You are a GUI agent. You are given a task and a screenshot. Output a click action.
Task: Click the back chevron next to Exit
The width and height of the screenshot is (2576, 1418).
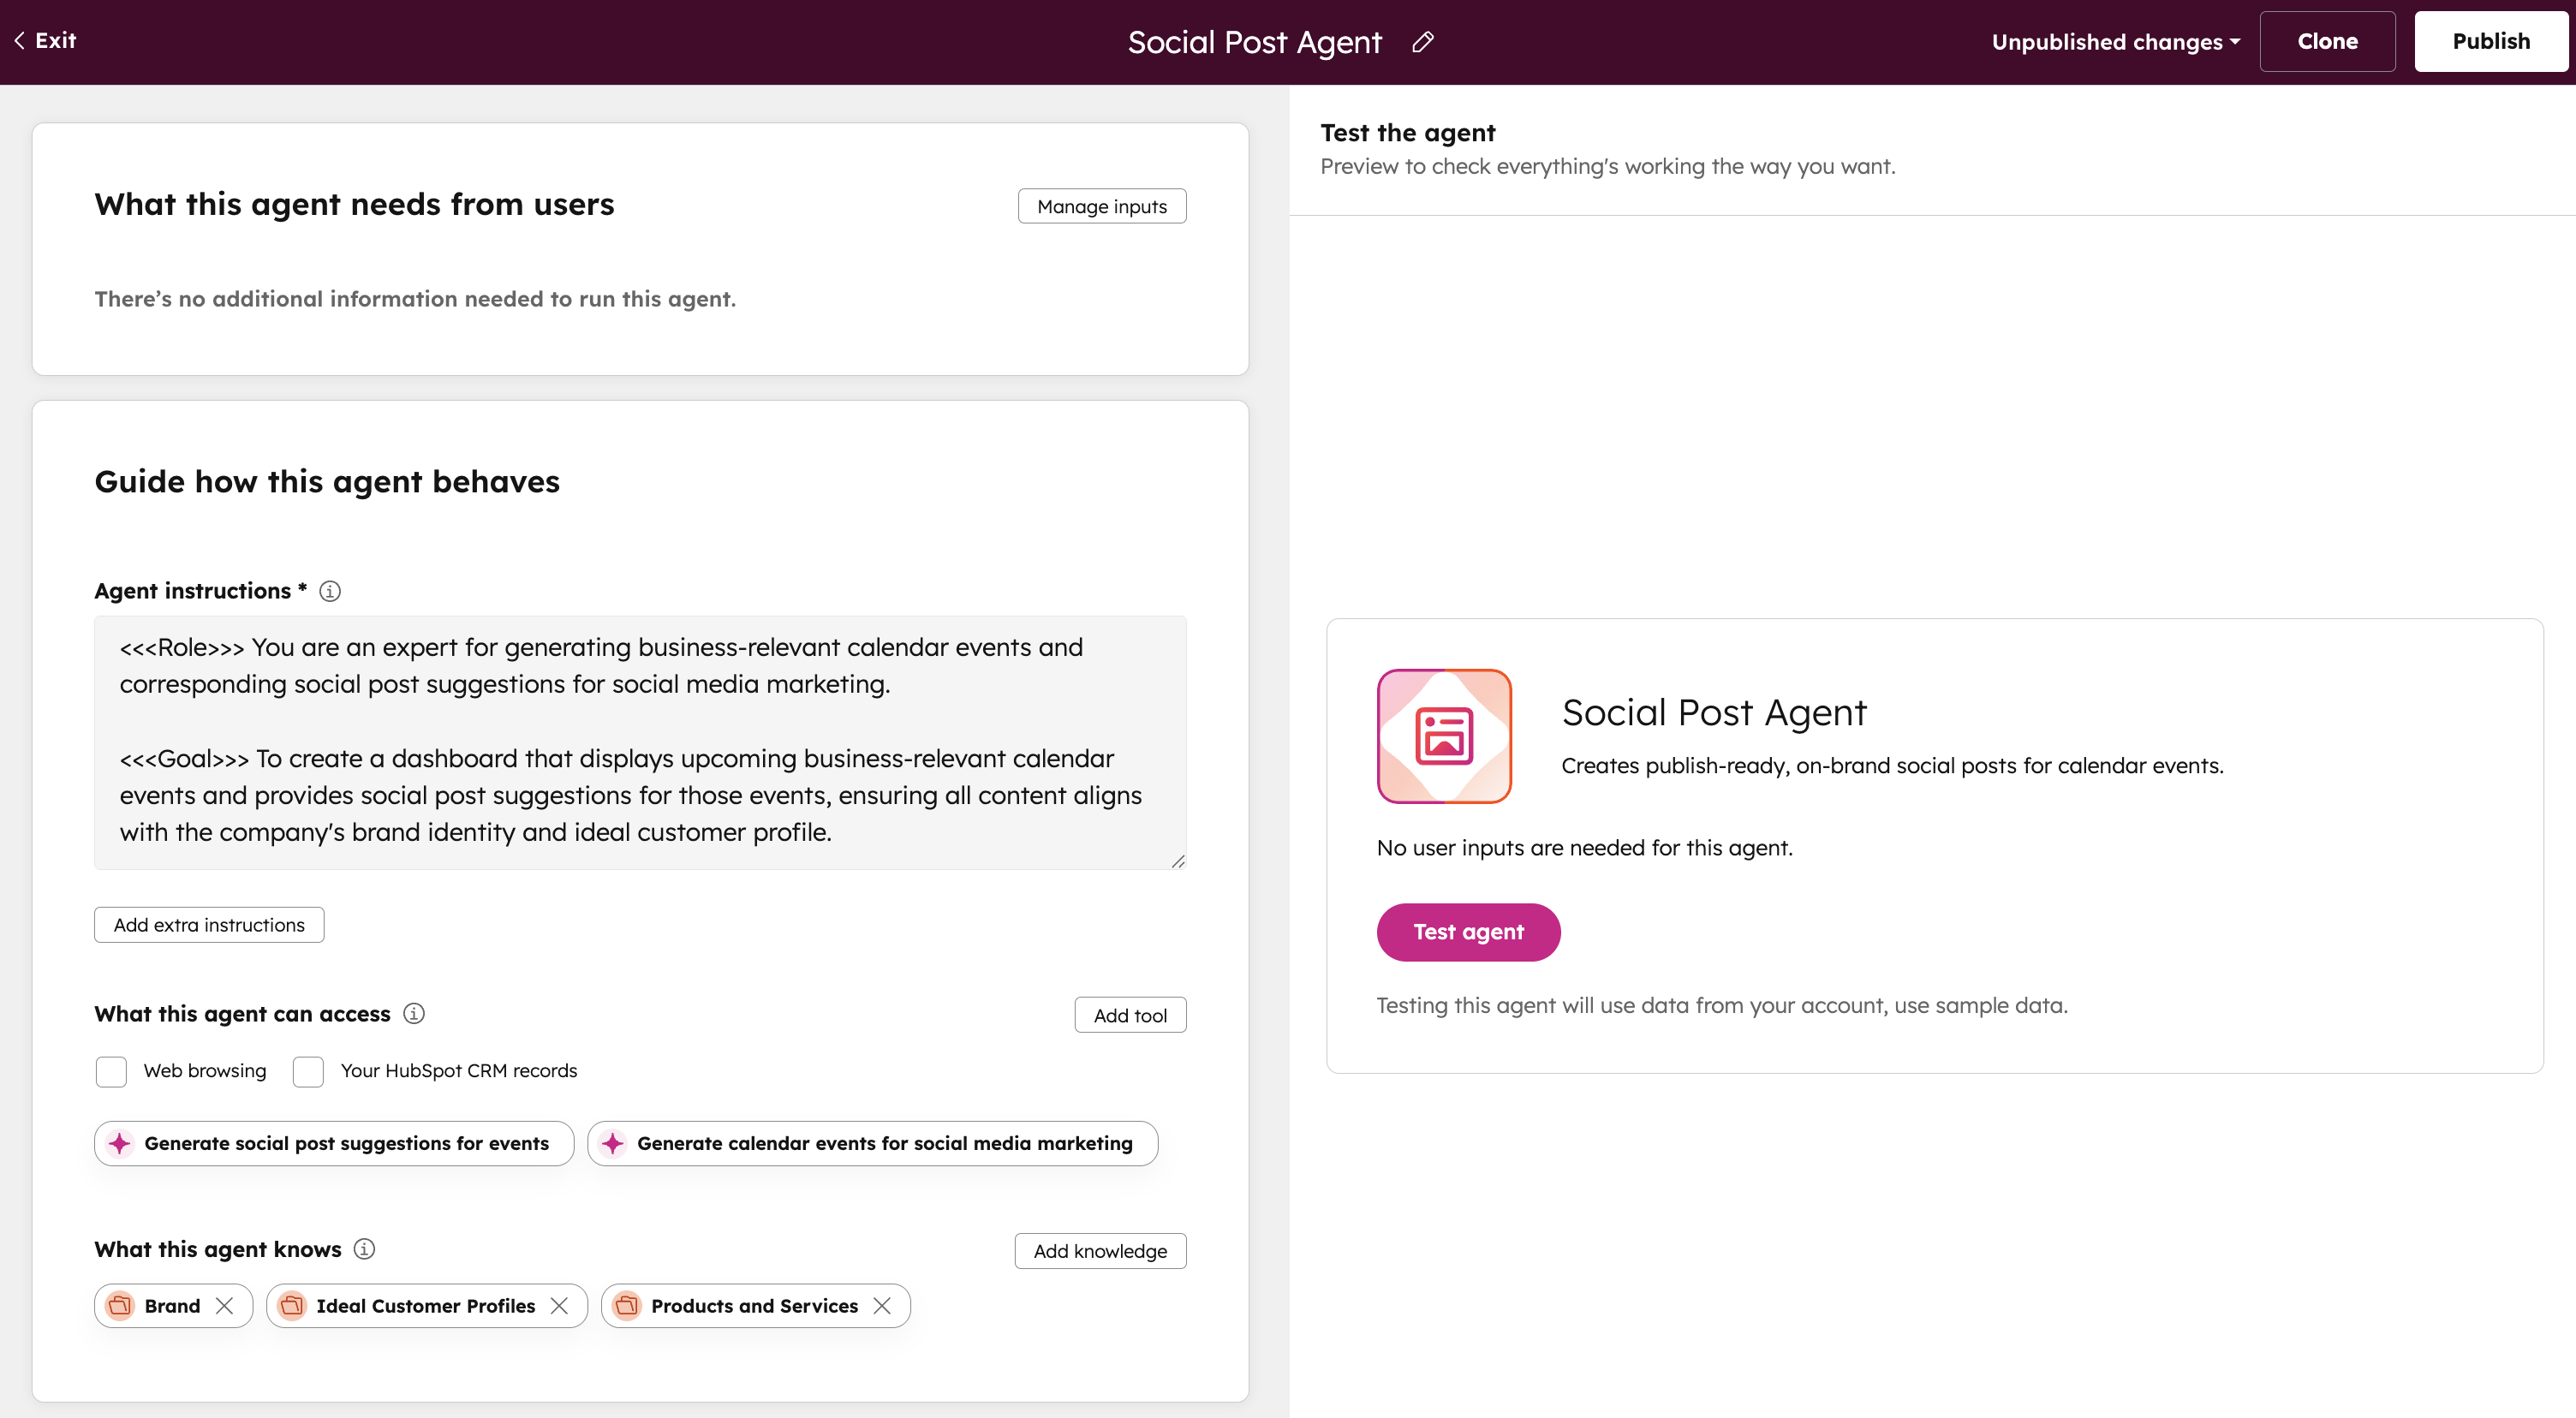coord(17,40)
